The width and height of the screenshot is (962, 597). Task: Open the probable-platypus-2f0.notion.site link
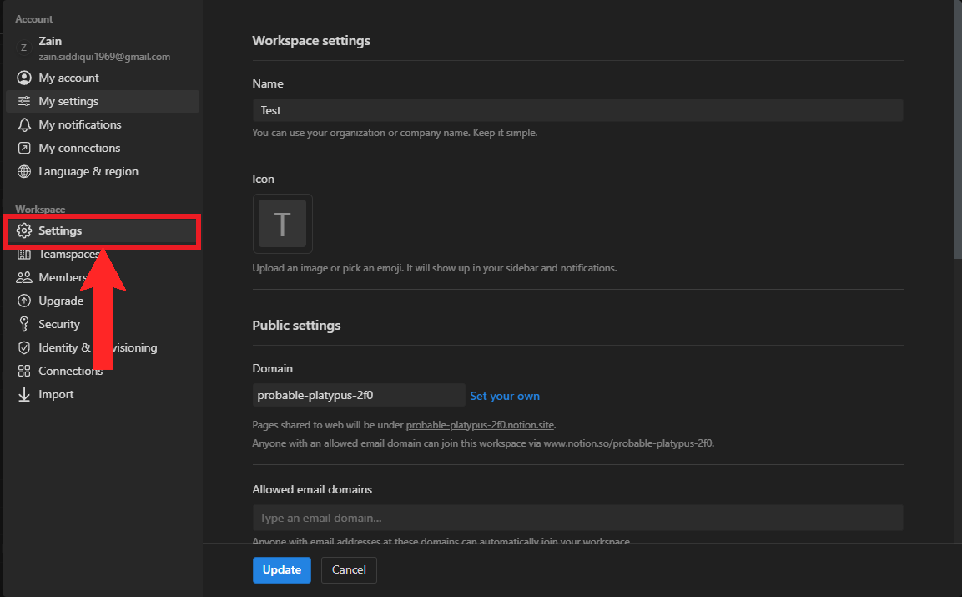480,425
